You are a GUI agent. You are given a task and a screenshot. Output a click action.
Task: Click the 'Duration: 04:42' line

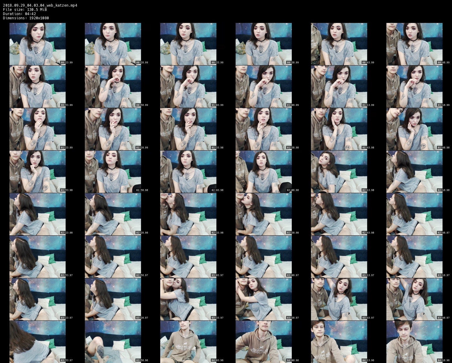[x=19, y=14]
